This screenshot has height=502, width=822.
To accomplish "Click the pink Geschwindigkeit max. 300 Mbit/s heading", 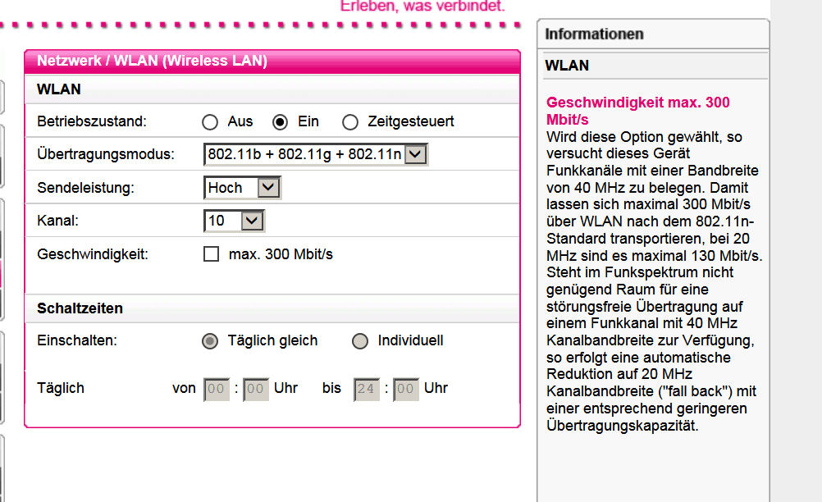I will 637,111.
